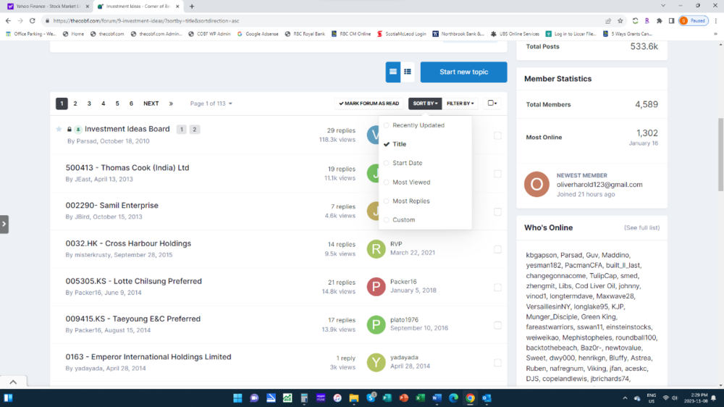This screenshot has height=407, width=724.
Task: Click the Start new topic button
Action: (463, 72)
